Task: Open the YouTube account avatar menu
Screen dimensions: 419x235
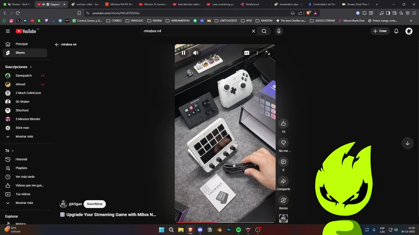Action: pyautogui.click(x=409, y=31)
